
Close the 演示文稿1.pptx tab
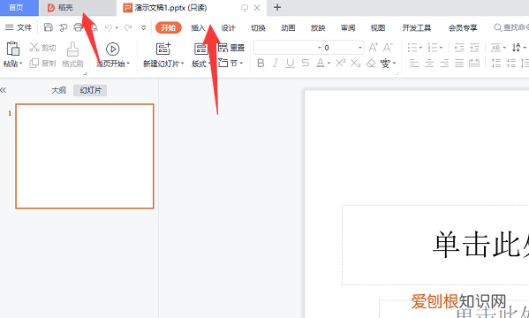(257, 7)
